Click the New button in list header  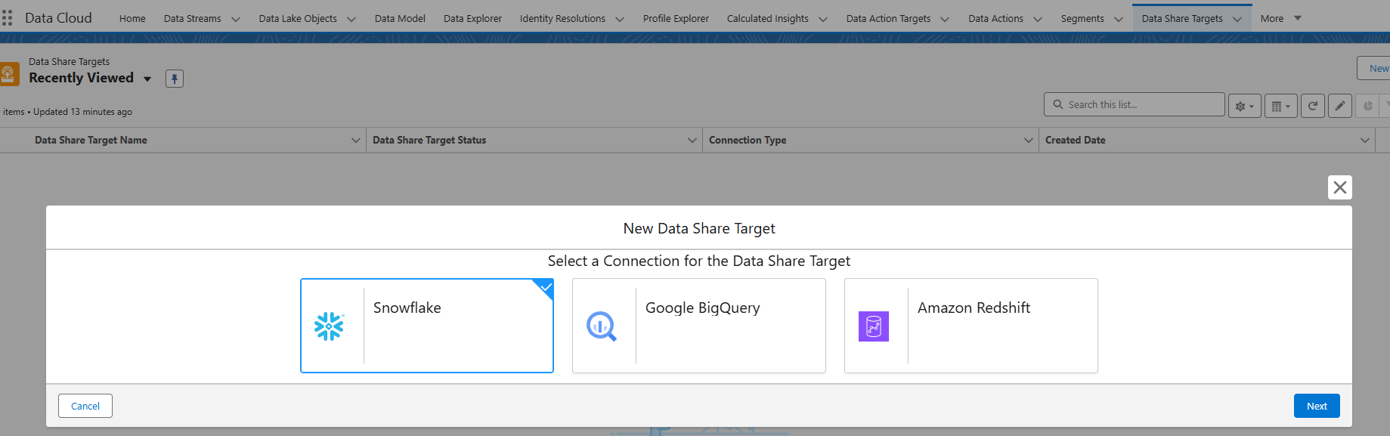click(x=1376, y=68)
